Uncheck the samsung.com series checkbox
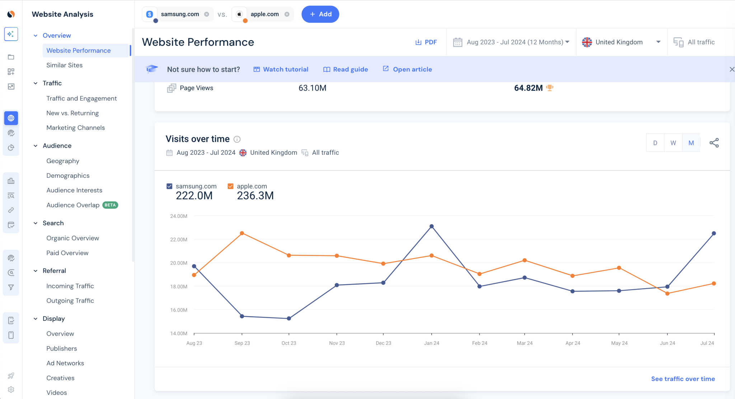The height and width of the screenshot is (399, 735). 169,186
